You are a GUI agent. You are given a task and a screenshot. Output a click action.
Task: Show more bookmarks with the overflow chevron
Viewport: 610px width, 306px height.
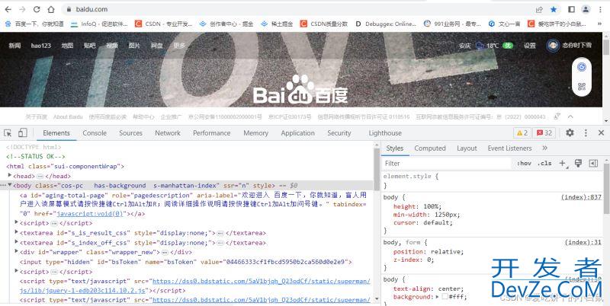click(599, 24)
